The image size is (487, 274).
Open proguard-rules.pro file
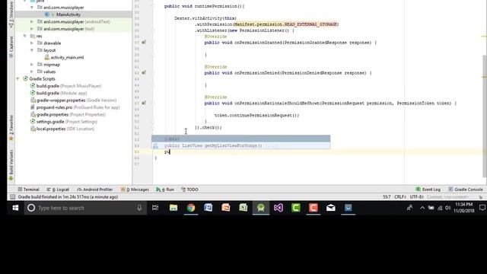coord(75,107)
